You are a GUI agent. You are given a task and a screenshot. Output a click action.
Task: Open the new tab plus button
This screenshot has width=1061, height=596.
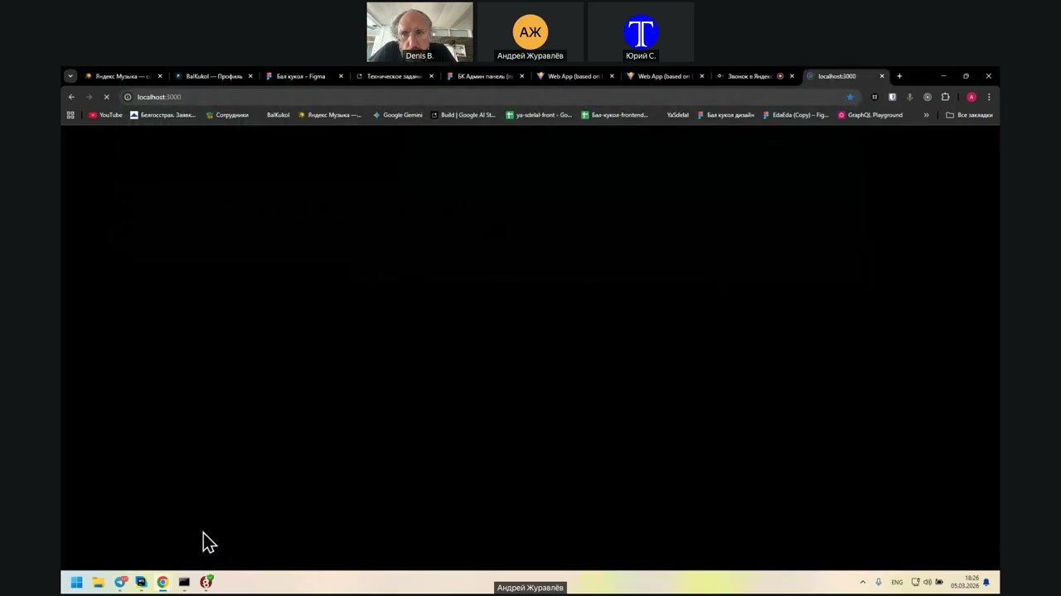point(899,76)
